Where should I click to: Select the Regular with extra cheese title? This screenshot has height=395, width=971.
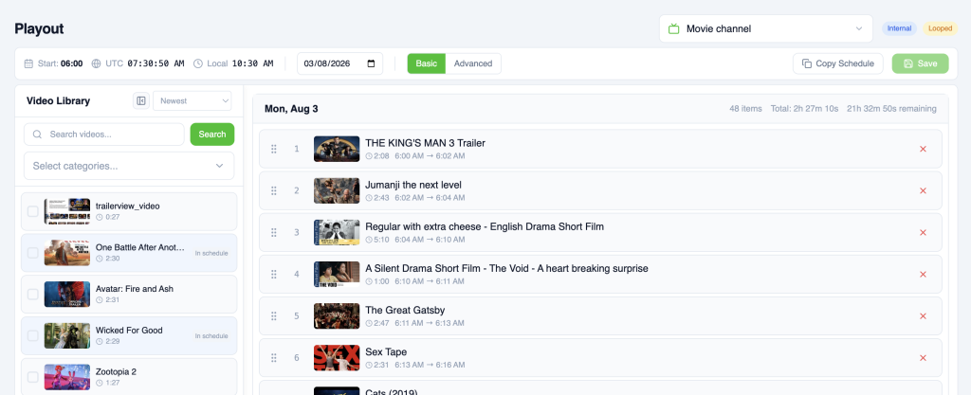tap(485, 226)
